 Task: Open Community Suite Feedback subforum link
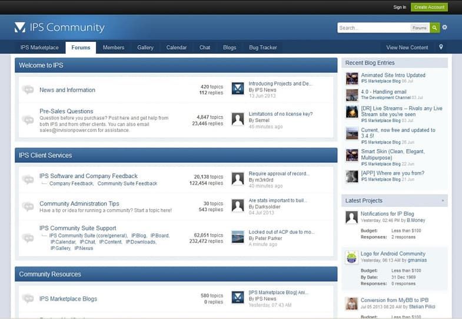(127, 183)
